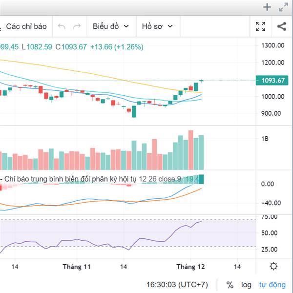
Task: Open the Biểu đồ dropdown
Action: point(111,26)
